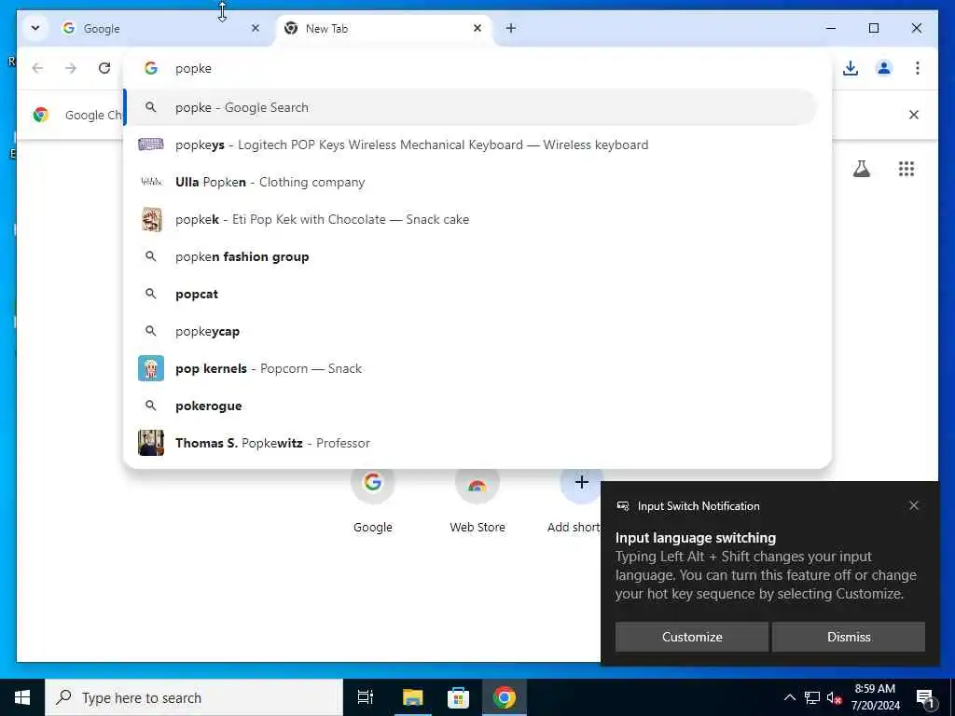Click the pop kernels popcorn thumbnail

151,368
